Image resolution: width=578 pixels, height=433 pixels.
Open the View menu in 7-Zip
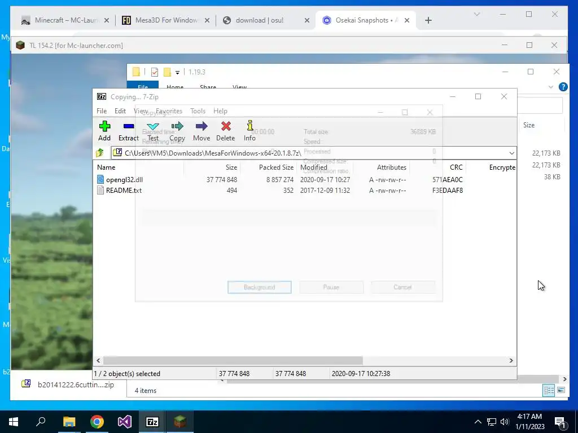coord(141,111)
